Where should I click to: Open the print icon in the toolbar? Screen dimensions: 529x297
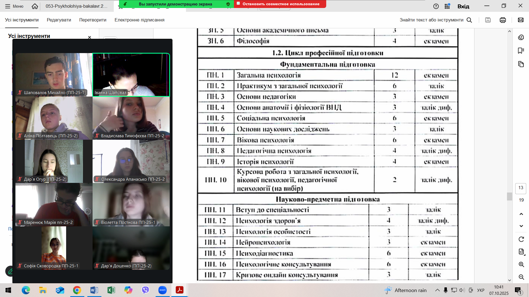pyautogui.click(x=503, y=20)
